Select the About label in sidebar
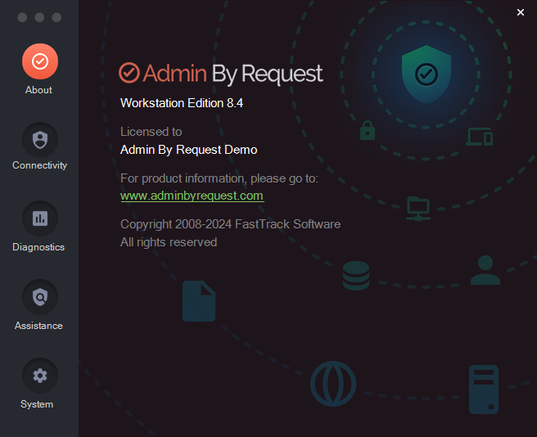 point(38,90)
